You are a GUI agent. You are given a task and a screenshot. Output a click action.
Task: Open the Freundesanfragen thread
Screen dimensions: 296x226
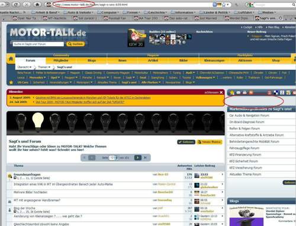point(27,175)
